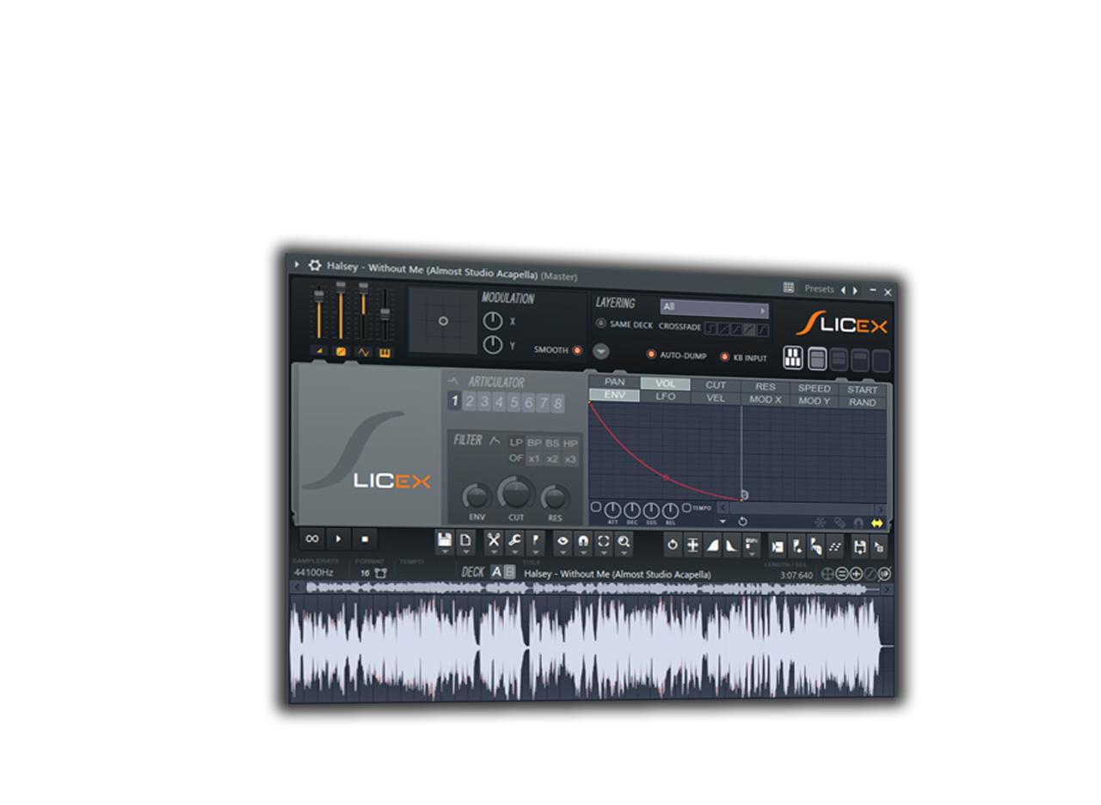Toggle the envelope snap magnet icon
Viewport: 1101px width, 805px height.
858,522
